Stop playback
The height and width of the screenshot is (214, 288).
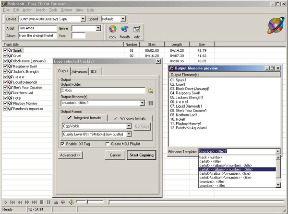click(41, 202)
